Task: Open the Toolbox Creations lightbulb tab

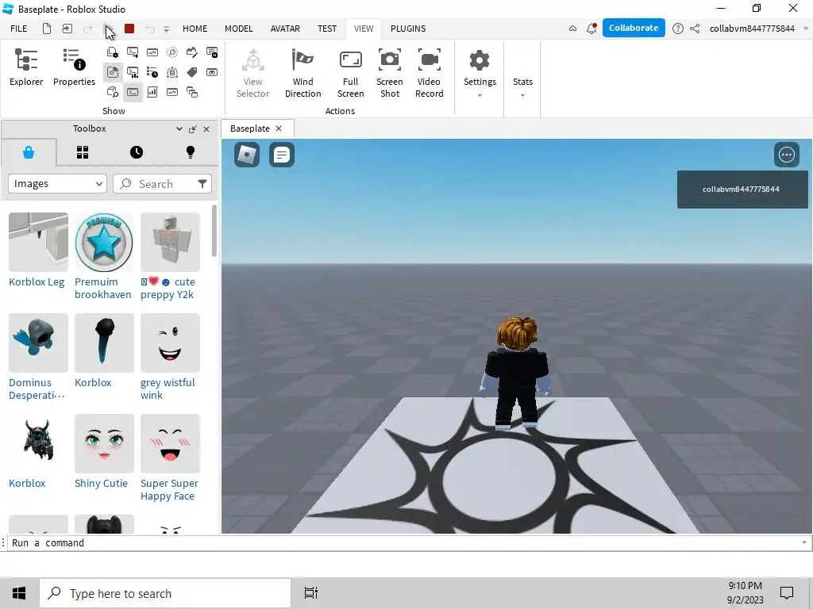Action: pyautogui.click(x=191, y=152)
